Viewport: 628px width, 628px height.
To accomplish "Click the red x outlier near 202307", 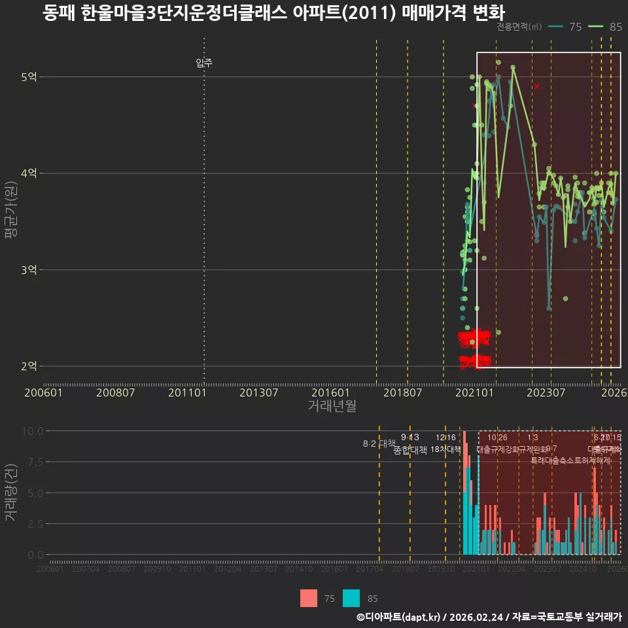I will (x=536, y=86).
